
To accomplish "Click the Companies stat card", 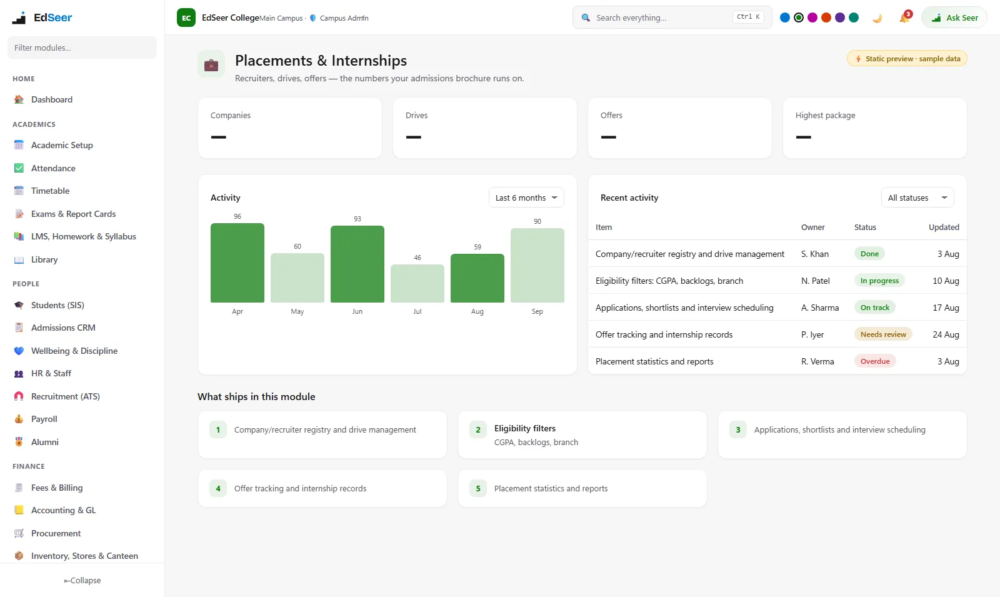I will [290, 128].
